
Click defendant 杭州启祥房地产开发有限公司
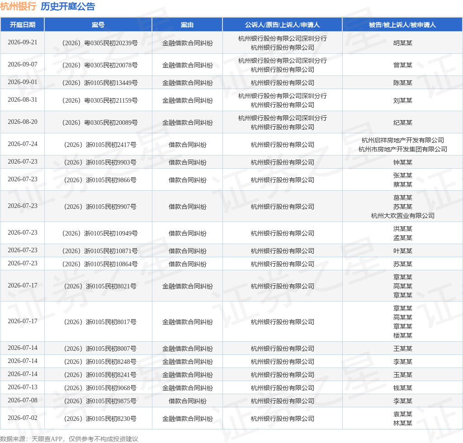point(403,140)
